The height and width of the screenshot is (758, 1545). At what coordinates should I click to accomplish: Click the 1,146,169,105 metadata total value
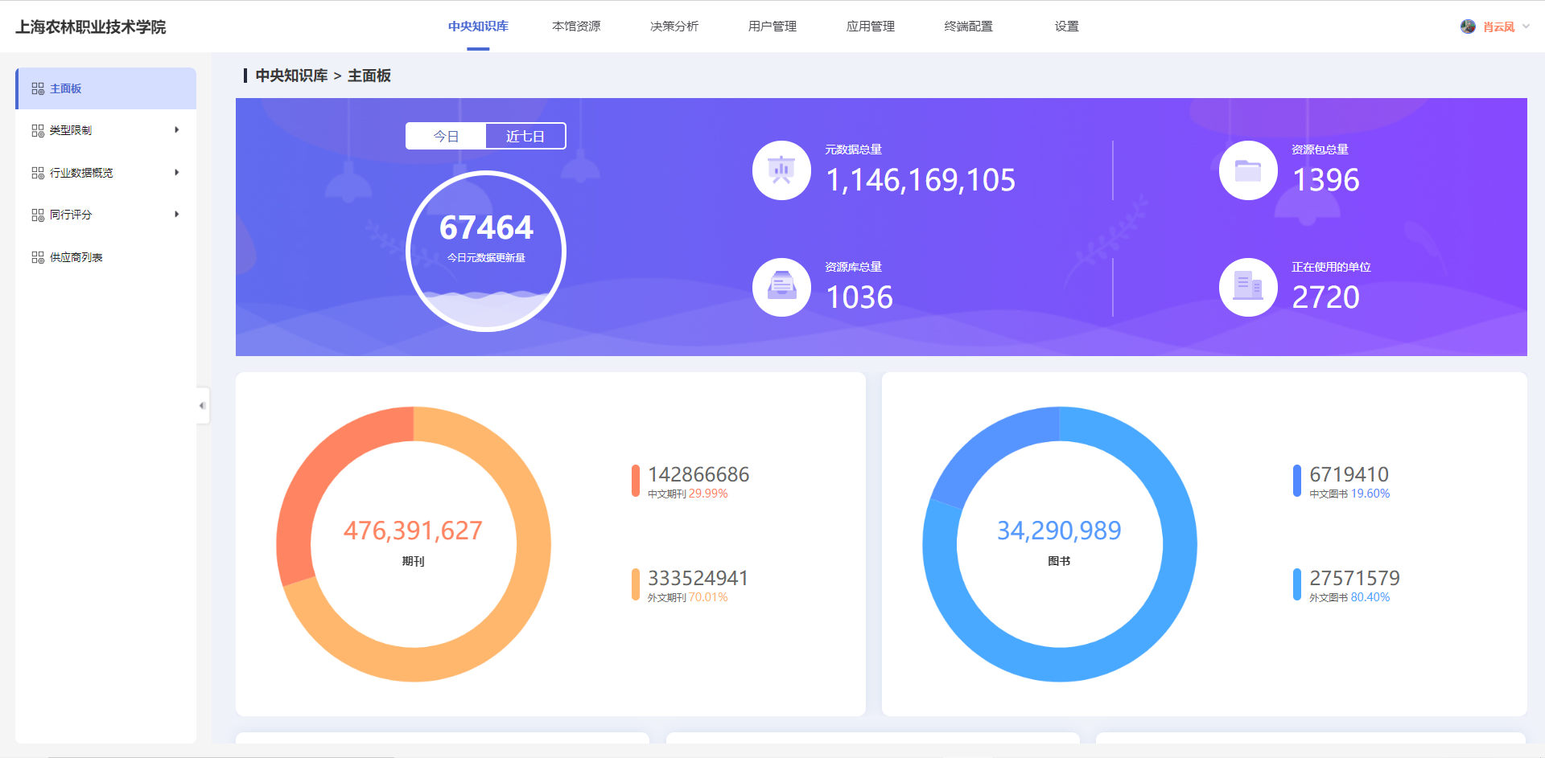921,180
